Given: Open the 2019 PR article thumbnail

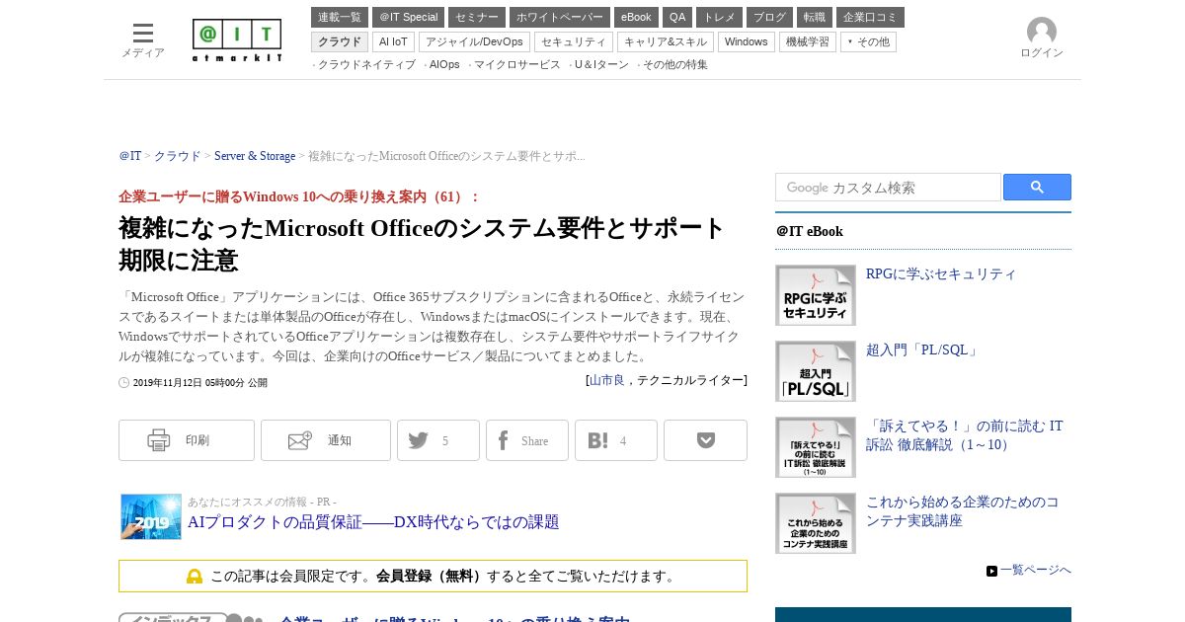Looking at the screenshot, I should 151,516.
